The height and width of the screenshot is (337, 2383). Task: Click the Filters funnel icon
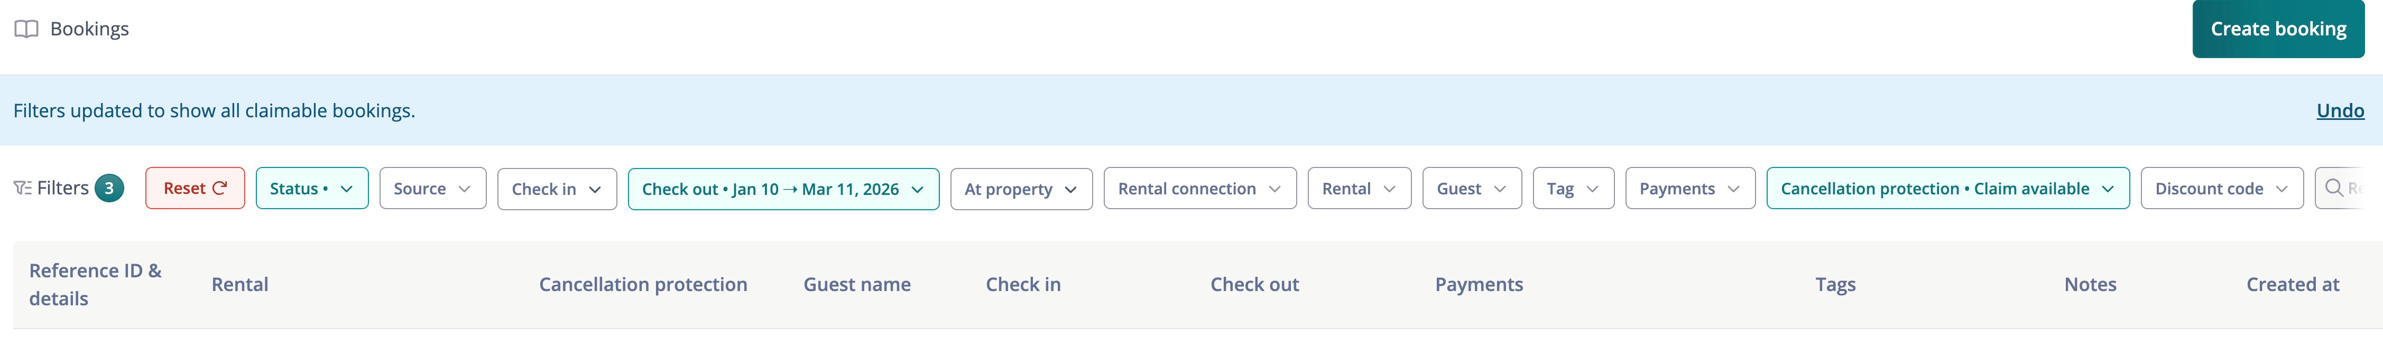[22, 189]
